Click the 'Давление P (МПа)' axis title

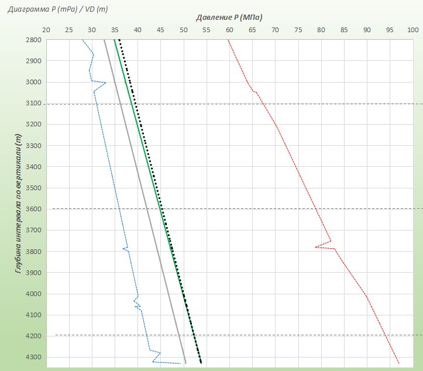click(x=229, y=18)
